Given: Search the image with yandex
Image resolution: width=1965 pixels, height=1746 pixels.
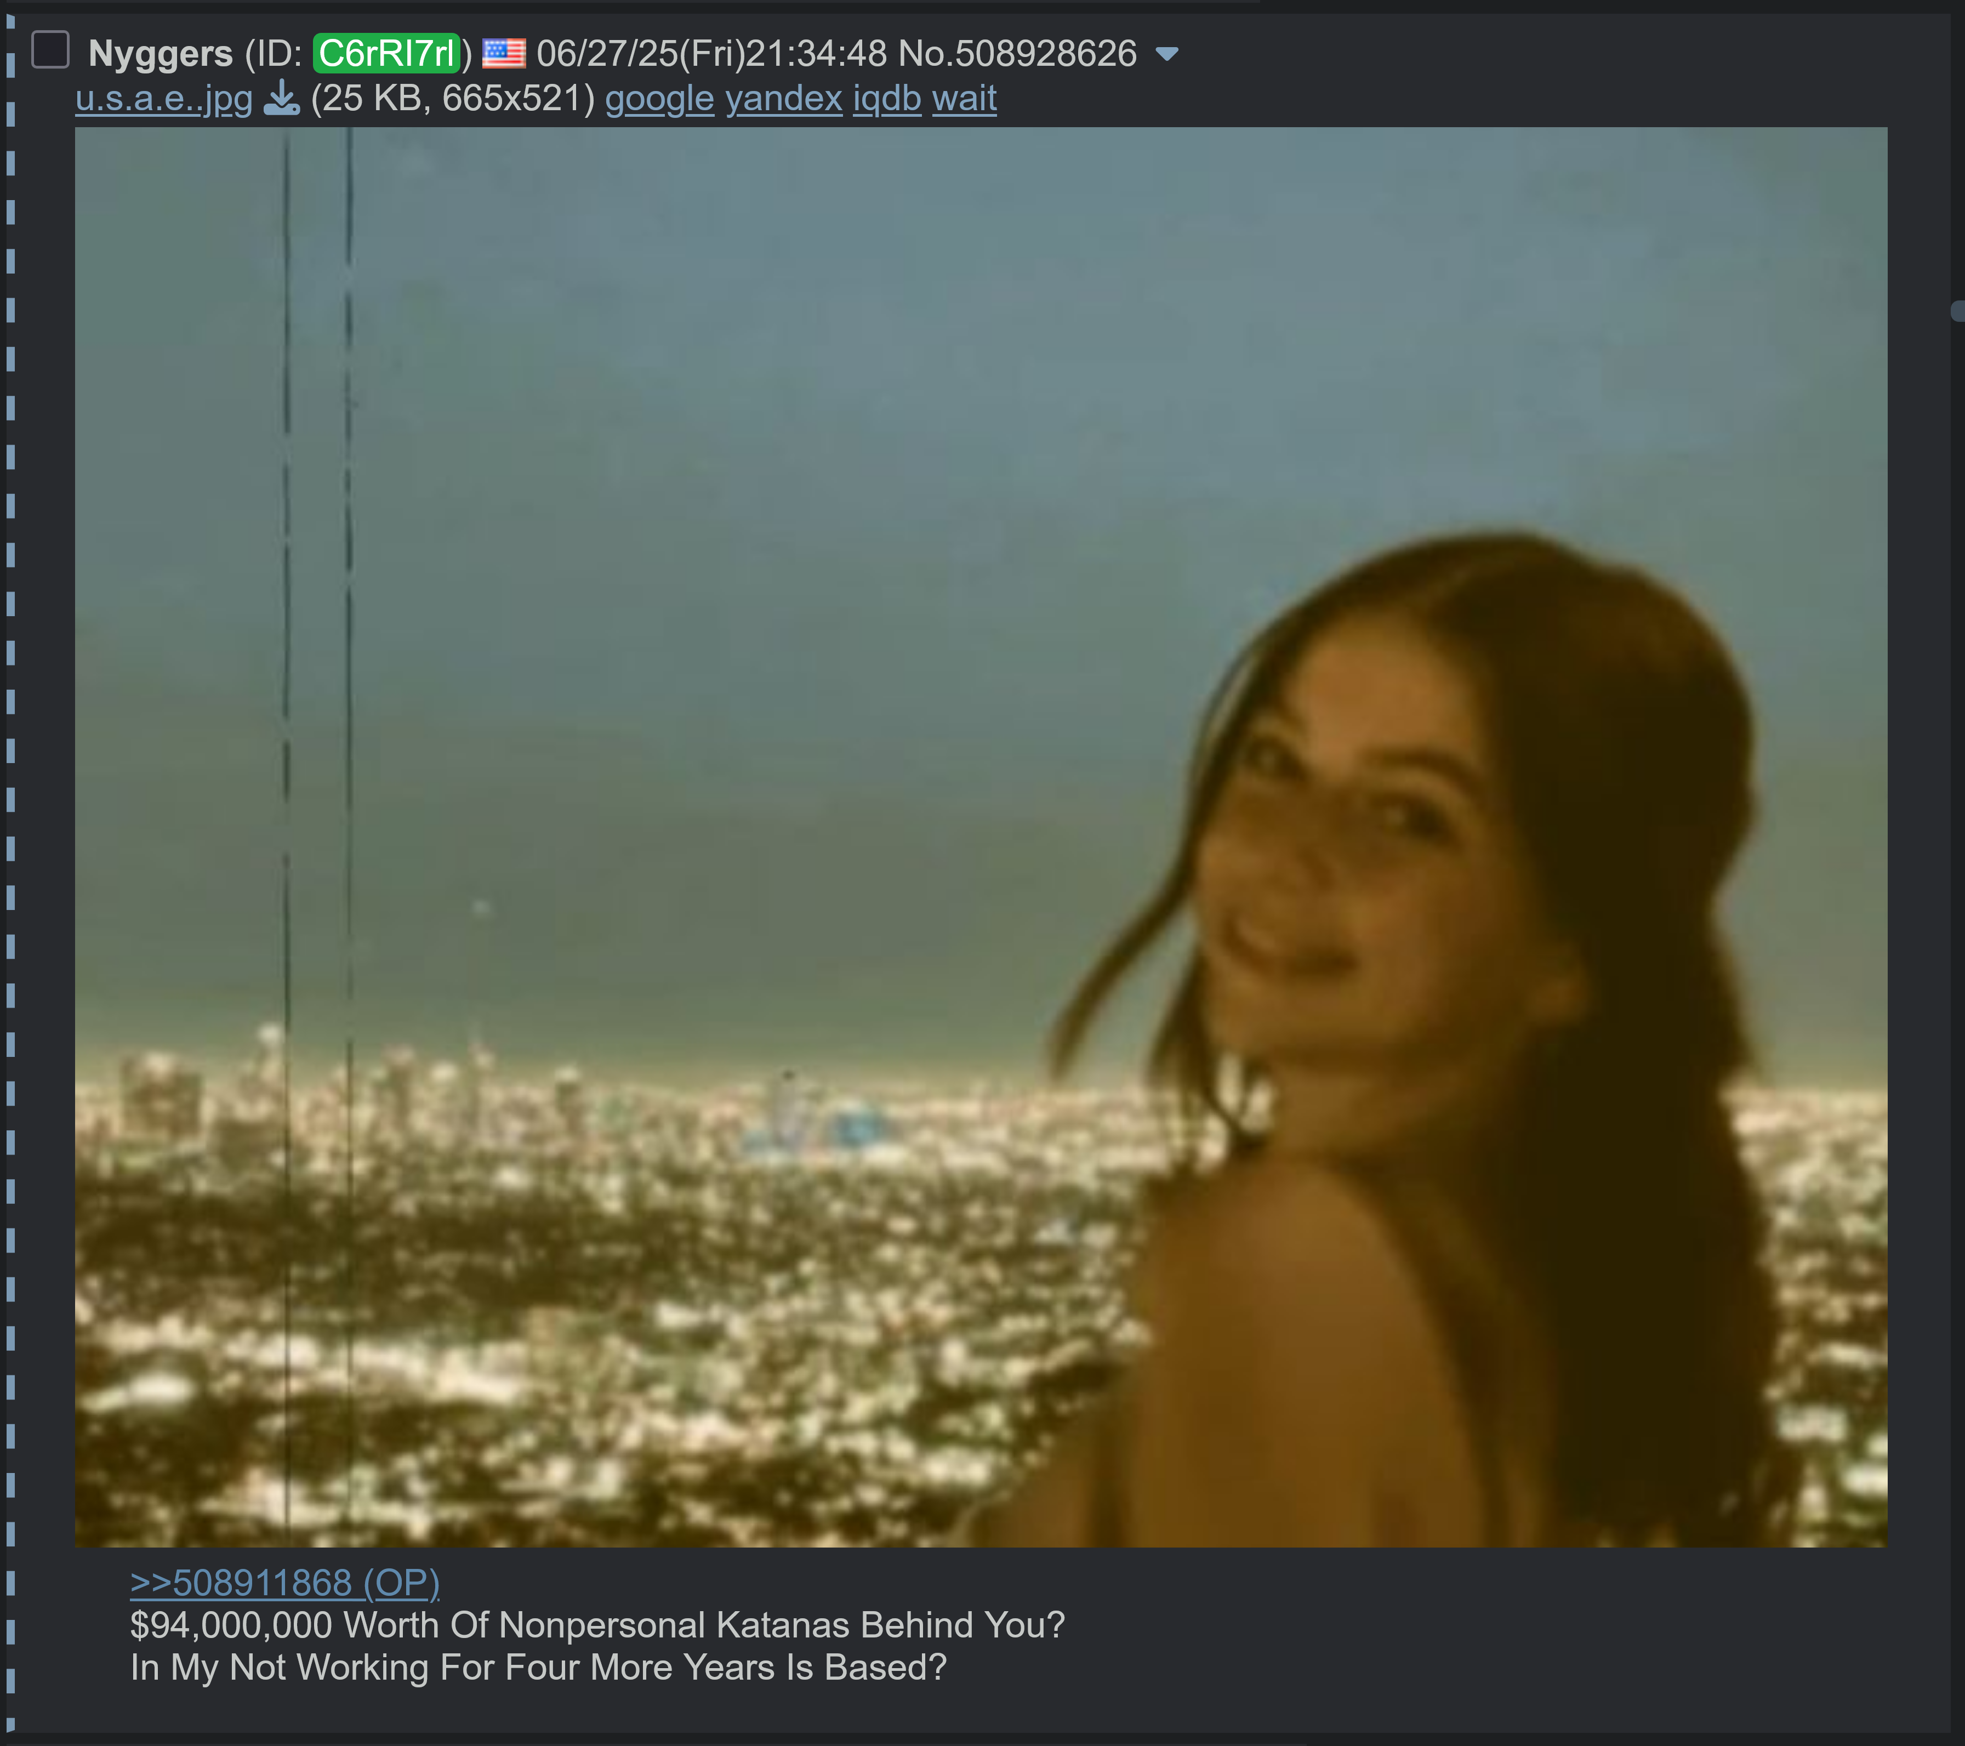Looking at the screenshot, I should 783,98.
